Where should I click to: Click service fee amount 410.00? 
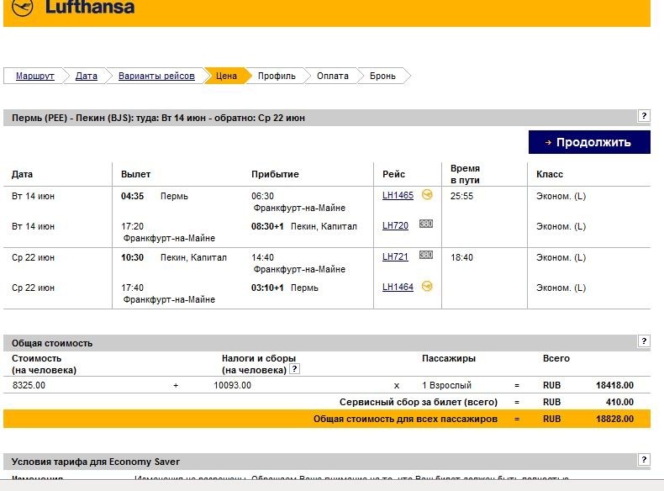coord(619,402)
